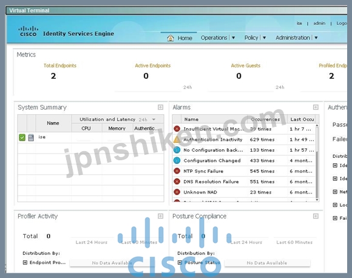This screenshot has width=352, height=278.
Task: Open the Policy menu dropdown arrow
Action: pos(264,38)
